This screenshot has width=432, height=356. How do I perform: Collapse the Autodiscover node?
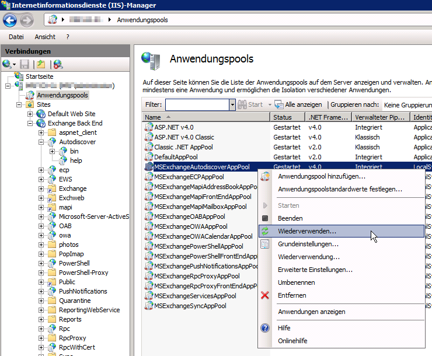pyautogui.click(x=41, y=142)
